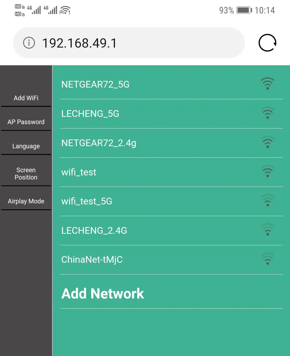Click the Add Network button
Viewport: 290px width, 356px height.
[x=103, y=293]
